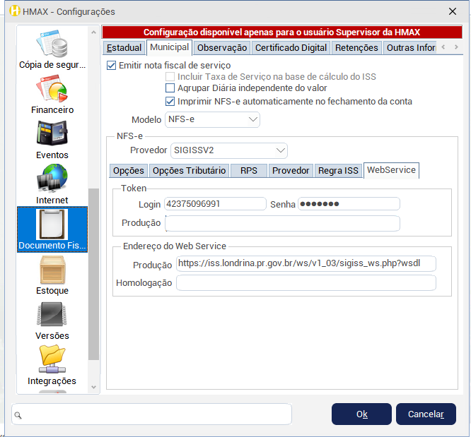
Task: Open the Eventos sidebar icon
Action: pos(52,135)
